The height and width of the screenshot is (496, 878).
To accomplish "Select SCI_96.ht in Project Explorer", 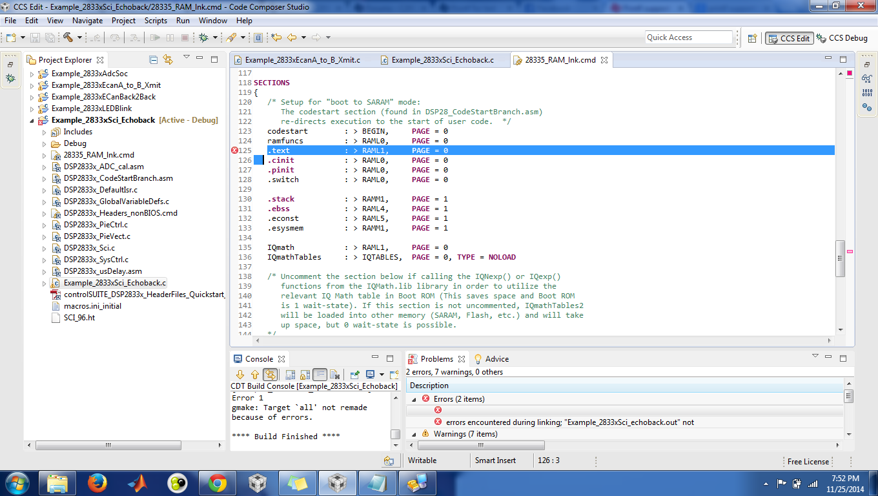I will pyautogui.click(x=79, y=318).
